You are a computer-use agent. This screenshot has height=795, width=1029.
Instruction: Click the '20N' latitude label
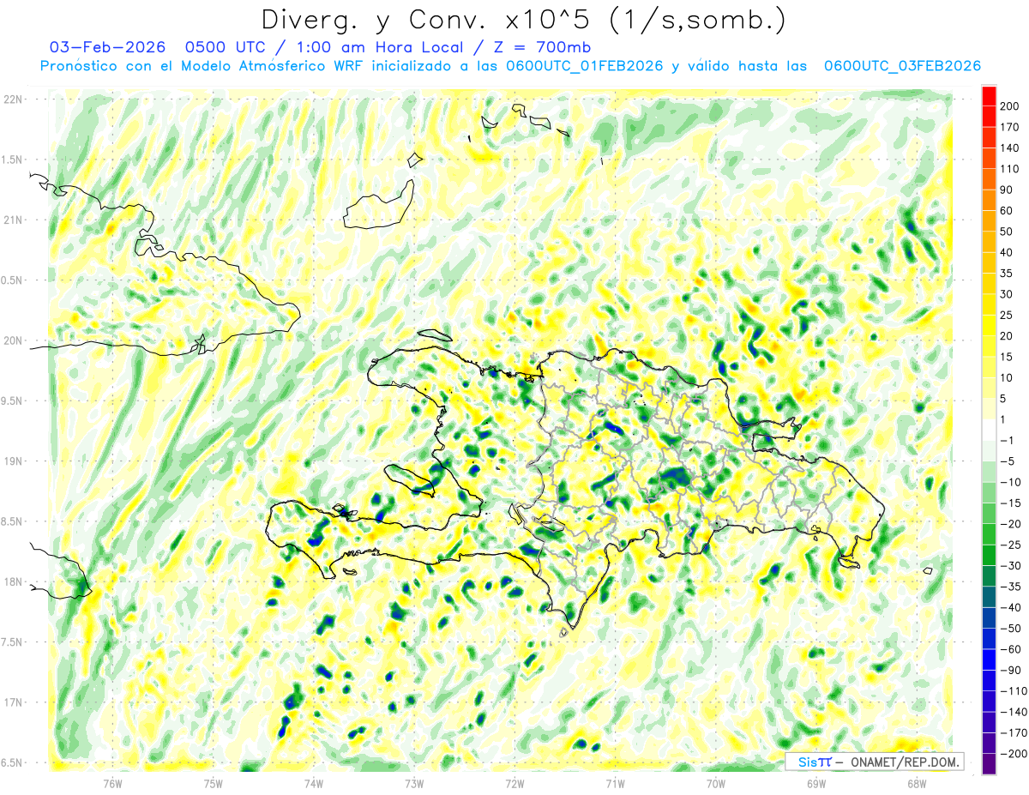pos(13,340)
